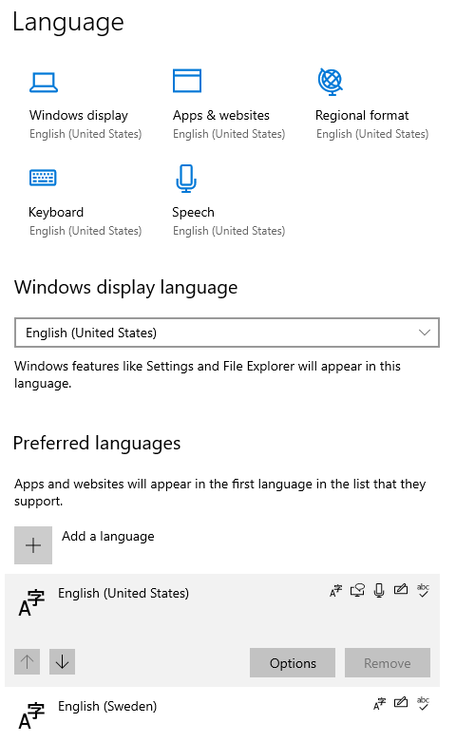Click the plus icon to add a language
The width and height of the screenshot is (475, 742).
coord(33,545)
